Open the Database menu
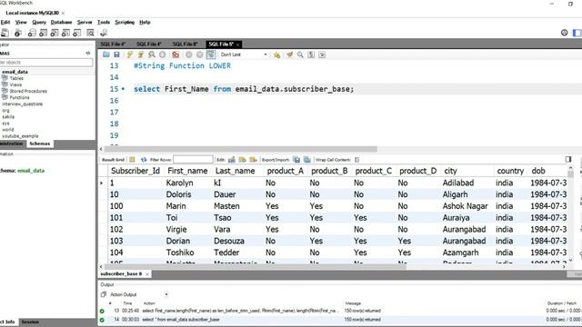This screenshot has width=582, height=327. click(61, 22)
